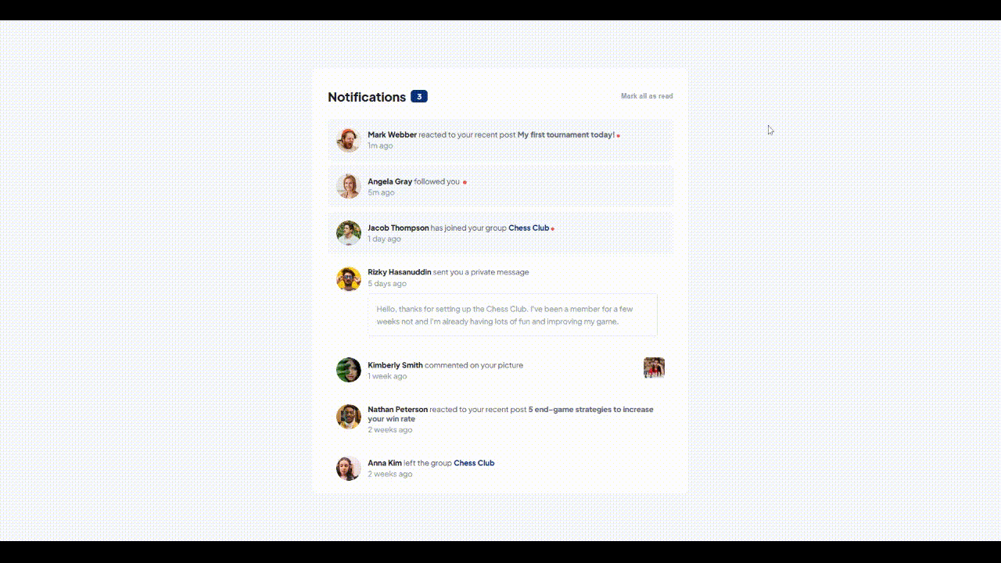
Task: Click Kimberly Smith's profile picture
Action: (348, 369)
